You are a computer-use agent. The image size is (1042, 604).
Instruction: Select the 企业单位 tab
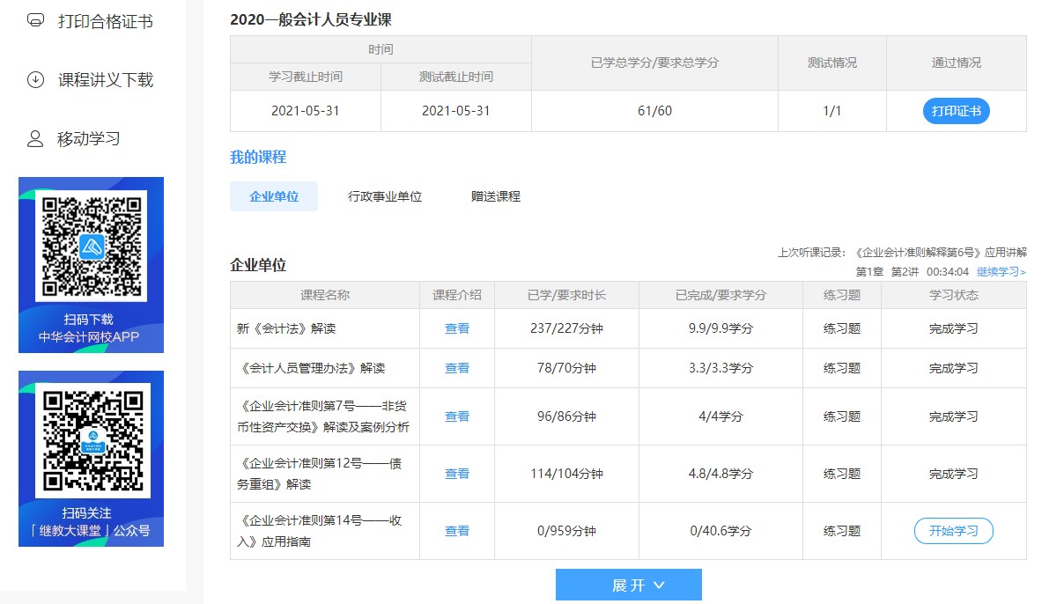[x=274, y=196]
